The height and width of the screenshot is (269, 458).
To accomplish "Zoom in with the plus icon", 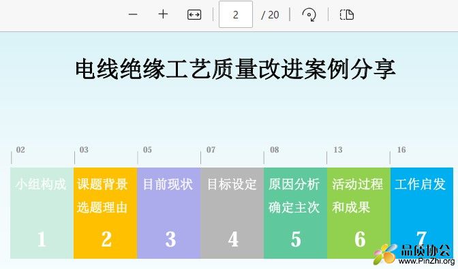I will click(163, 14).
